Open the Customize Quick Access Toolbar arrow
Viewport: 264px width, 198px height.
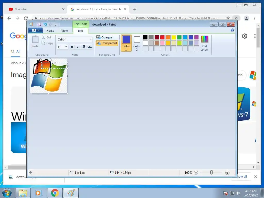click(56, 24)
